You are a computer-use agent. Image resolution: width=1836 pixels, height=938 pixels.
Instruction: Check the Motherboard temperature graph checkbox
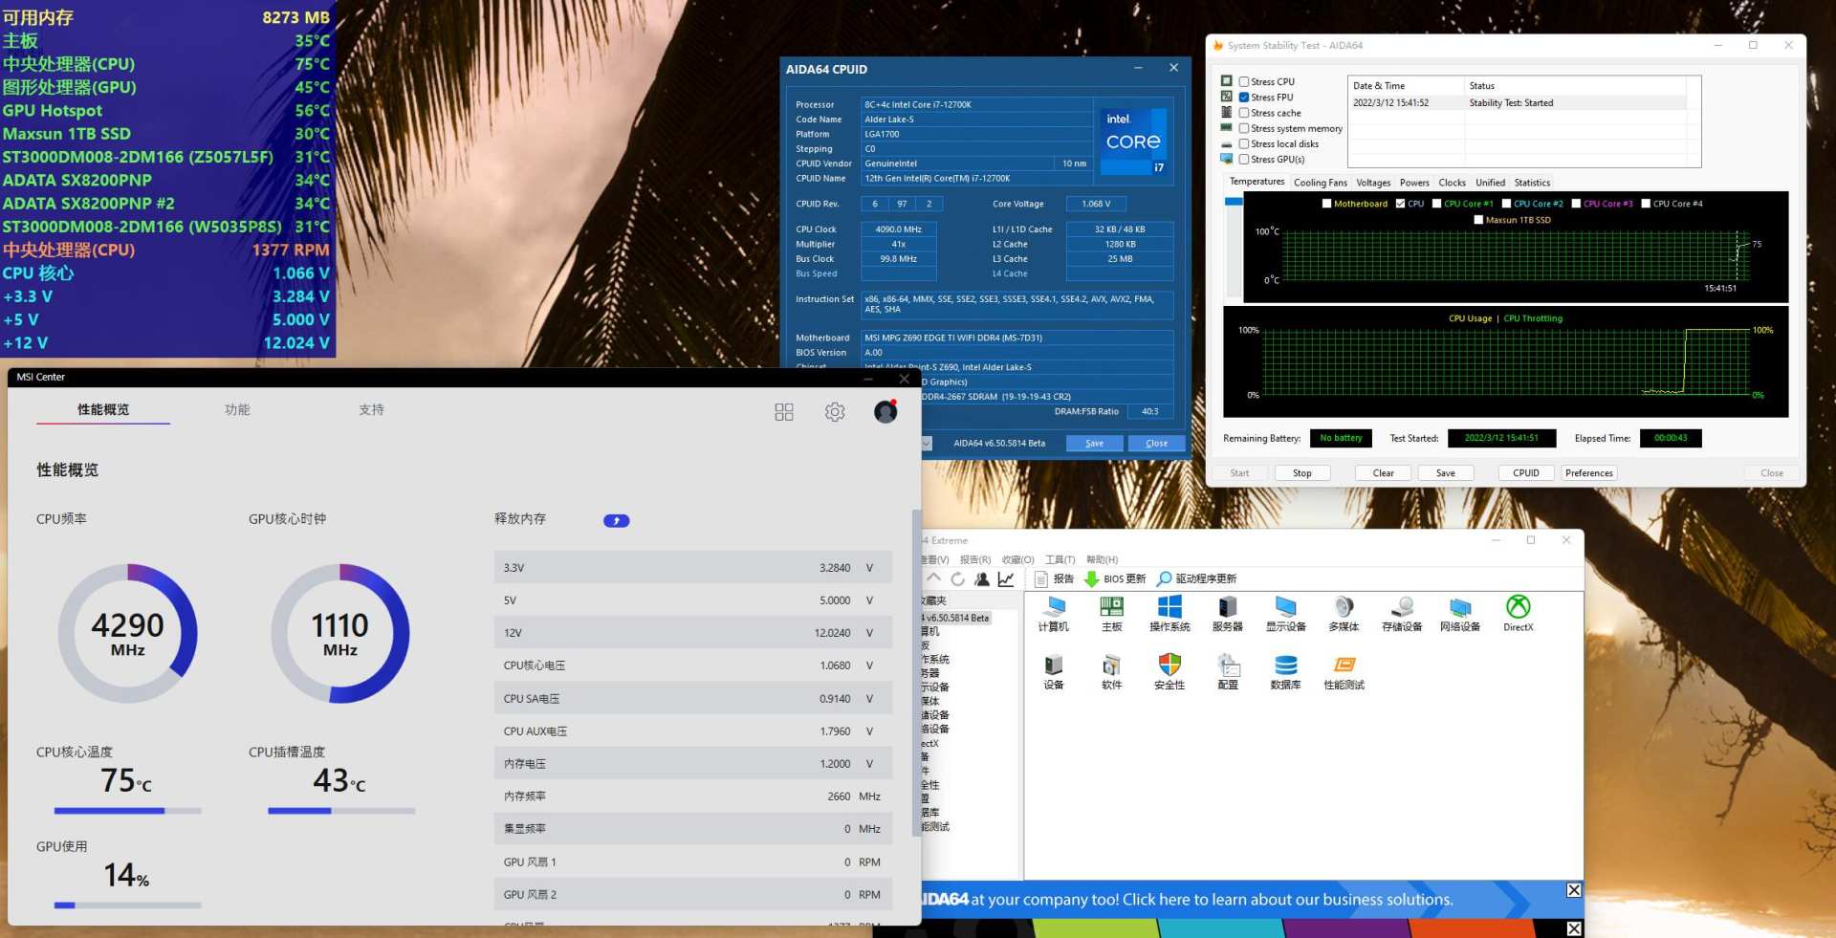tap(1327, 204)
